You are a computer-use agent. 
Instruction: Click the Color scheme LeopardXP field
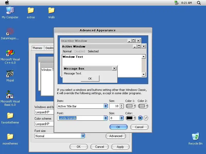point(44,124)
